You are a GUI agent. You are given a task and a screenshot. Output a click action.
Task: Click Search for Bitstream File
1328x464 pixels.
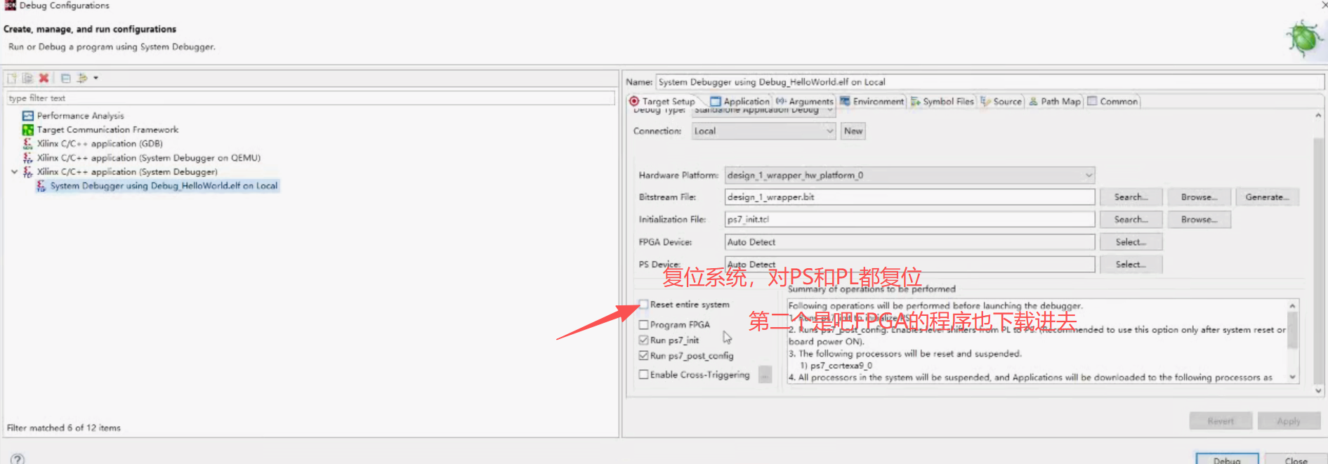(1131, 197)
